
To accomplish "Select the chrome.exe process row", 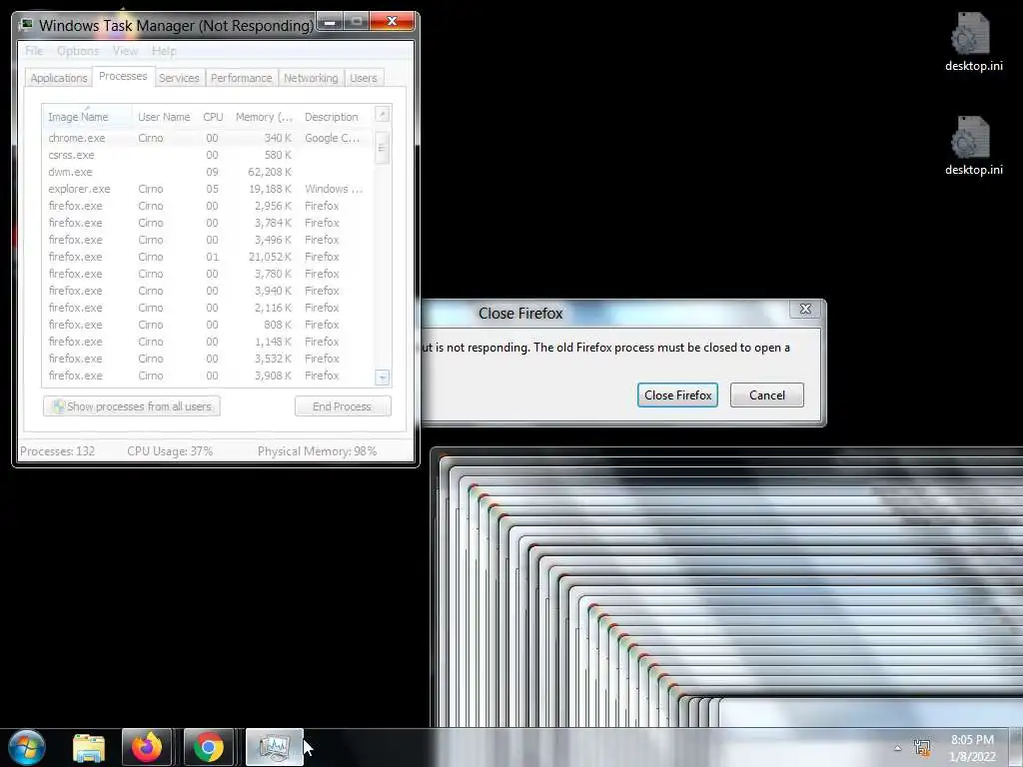I will point(208,138).
